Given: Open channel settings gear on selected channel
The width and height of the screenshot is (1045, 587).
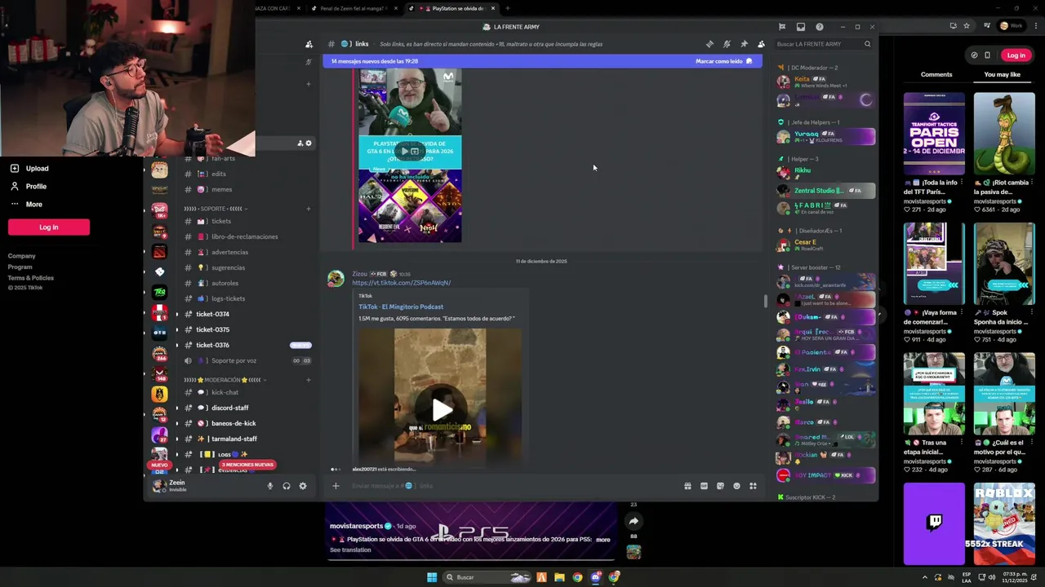Looking at the screenshot, I should [309, 143].
